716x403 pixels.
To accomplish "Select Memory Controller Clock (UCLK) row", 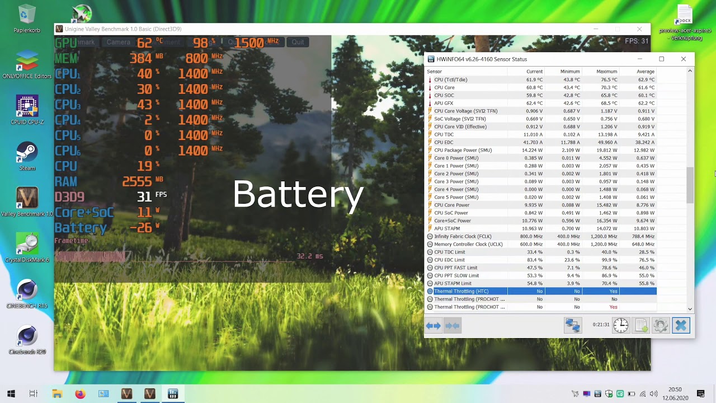I will [x=540, y=244].
